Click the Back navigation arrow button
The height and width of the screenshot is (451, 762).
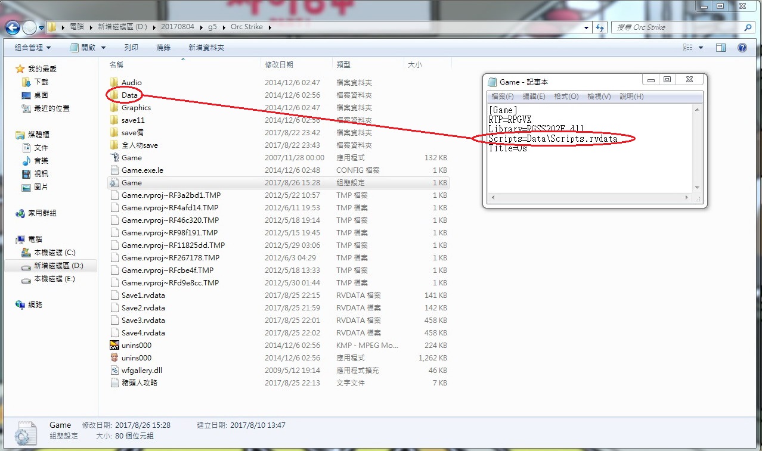coord(13,27)
